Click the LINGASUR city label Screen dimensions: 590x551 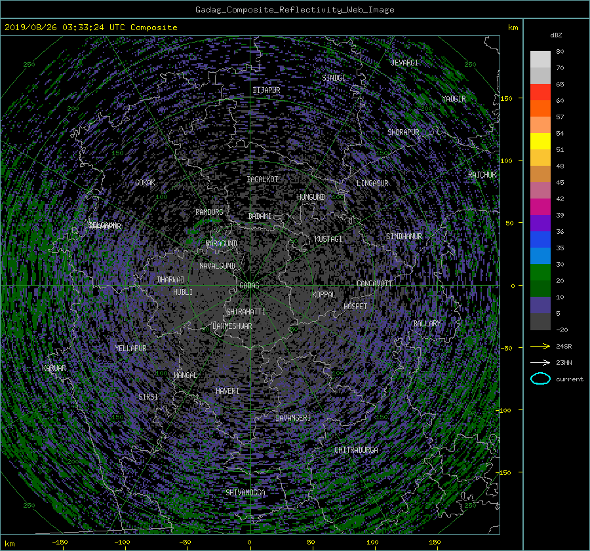tap(372, 183)
